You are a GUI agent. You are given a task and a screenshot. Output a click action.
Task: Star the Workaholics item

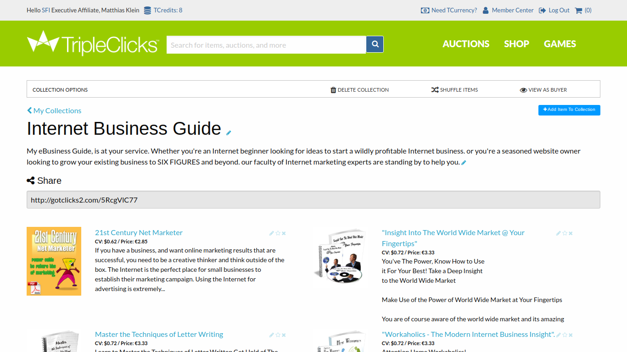click(565, 335)
